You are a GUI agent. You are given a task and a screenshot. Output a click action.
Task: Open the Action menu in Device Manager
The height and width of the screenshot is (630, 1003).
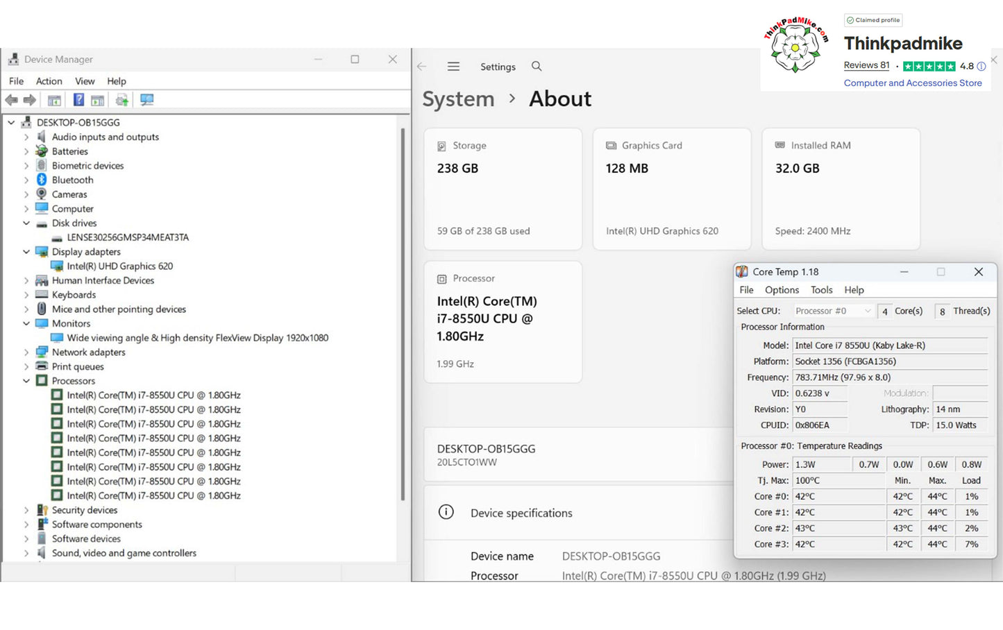tap(49, 81)
